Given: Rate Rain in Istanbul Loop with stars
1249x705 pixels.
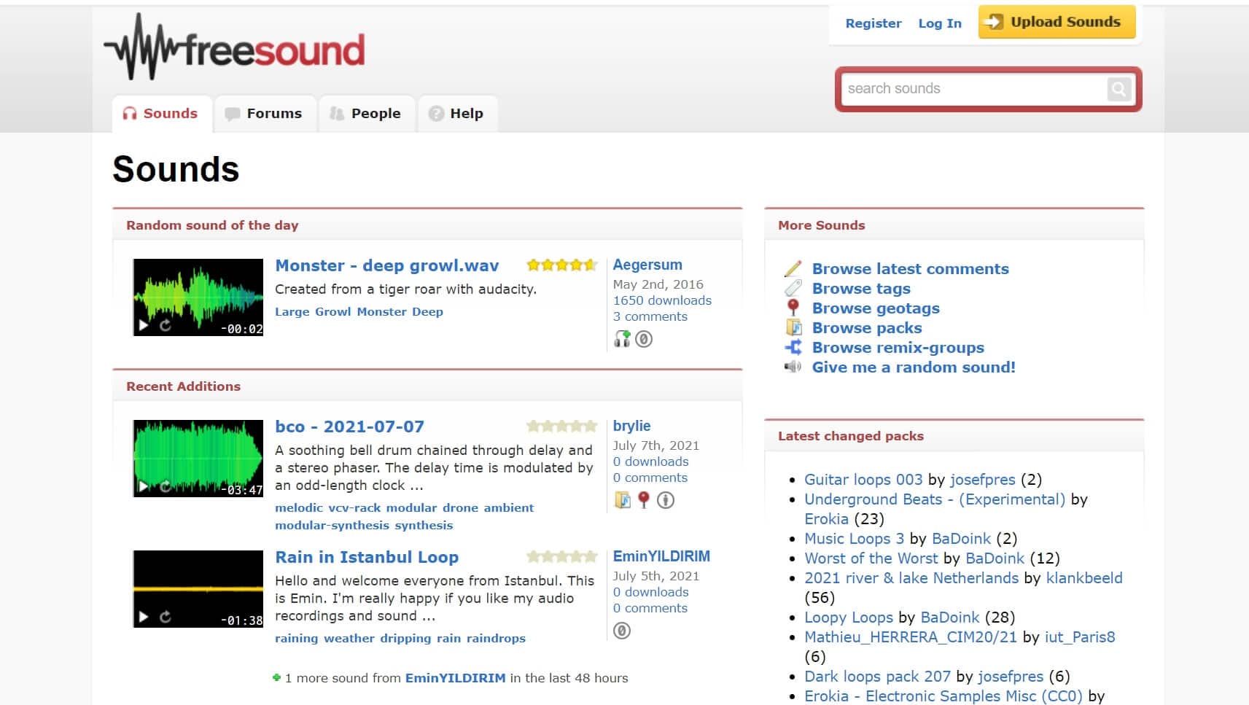Looking at the screenshot, I should tap(561, 557).
